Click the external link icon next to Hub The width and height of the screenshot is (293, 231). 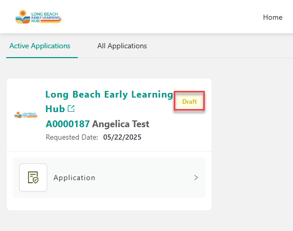pos(71,108)
